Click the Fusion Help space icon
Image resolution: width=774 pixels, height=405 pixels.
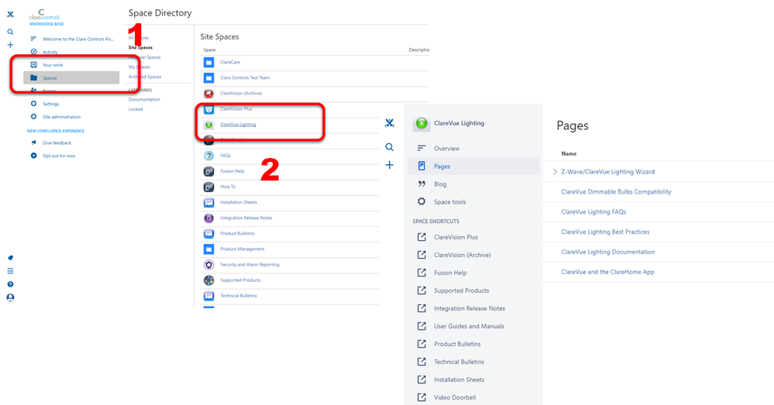pos(209,171)
